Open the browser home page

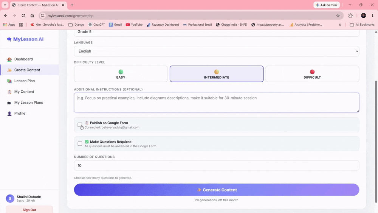(32, 16)
